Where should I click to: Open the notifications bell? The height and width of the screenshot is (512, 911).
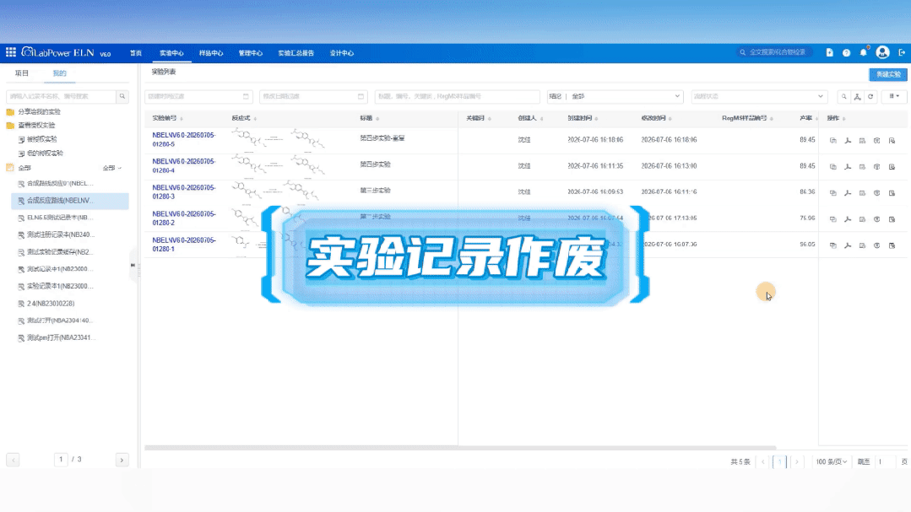(864, 52)
